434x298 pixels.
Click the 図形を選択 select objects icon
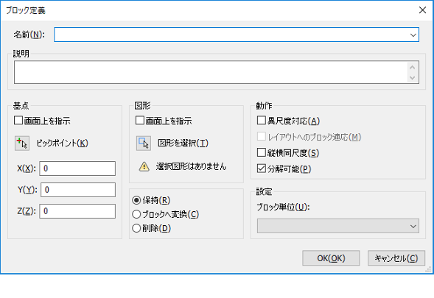(x=144, y=143)
